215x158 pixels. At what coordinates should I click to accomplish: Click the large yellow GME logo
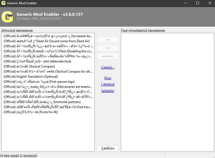click(7, 17)
